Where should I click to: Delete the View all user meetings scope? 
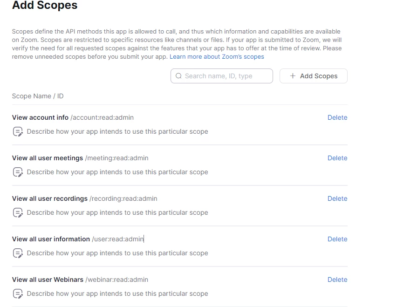click(x=337, y=158)
